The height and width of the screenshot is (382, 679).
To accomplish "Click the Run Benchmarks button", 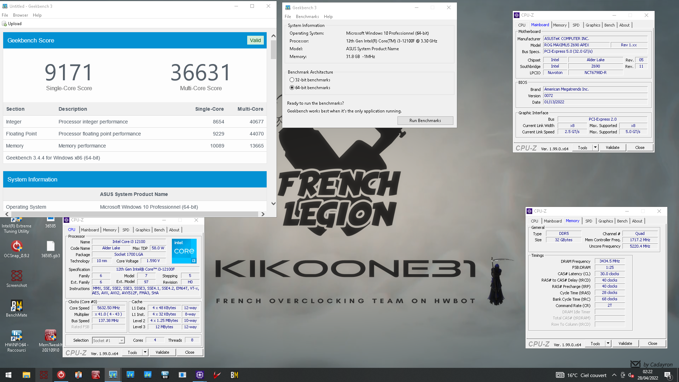I will (x=425, y=121).
